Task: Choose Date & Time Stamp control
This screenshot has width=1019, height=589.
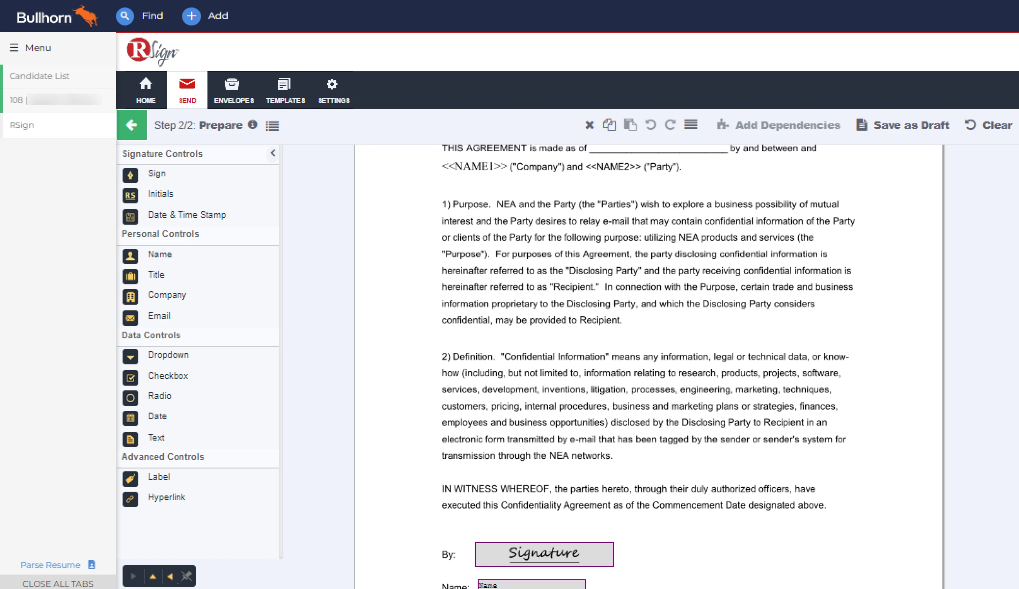Action: click(x=187, y=215)
